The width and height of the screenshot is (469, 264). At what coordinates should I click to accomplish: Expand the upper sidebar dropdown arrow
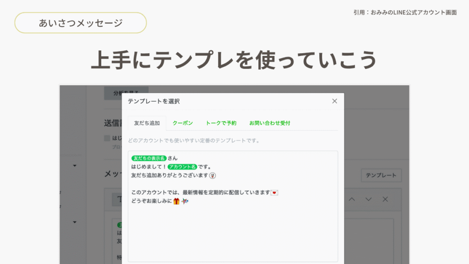pyautogui.click(x=75, y=165)
